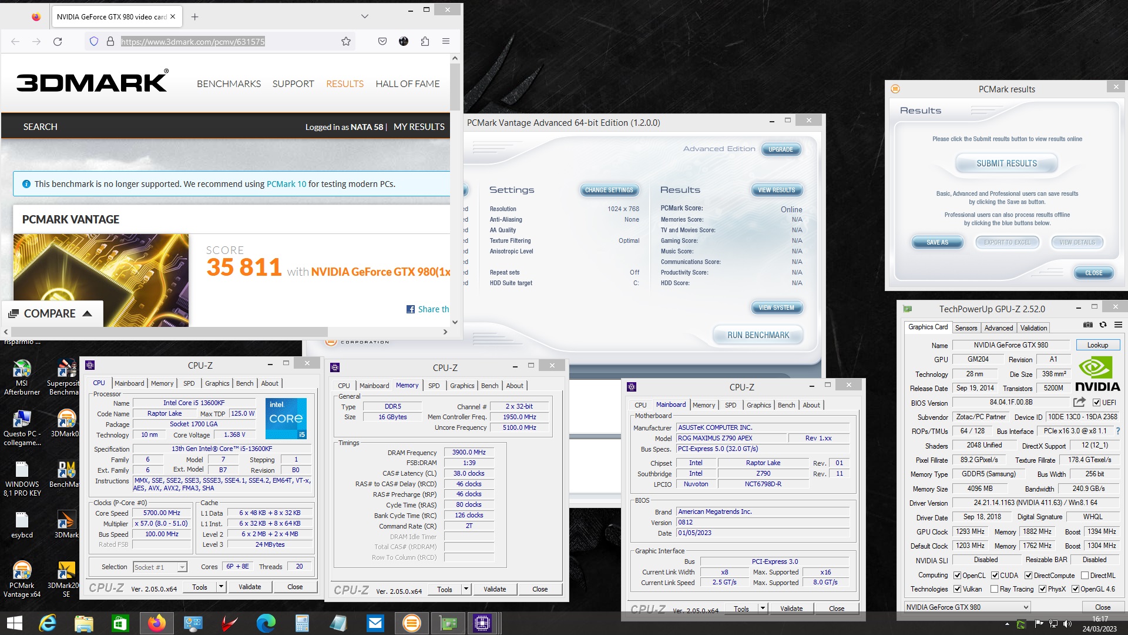Click the BIOS export share icon in GPU-Z
Screen dimensions: 1128x635
tap(1079, 402)
